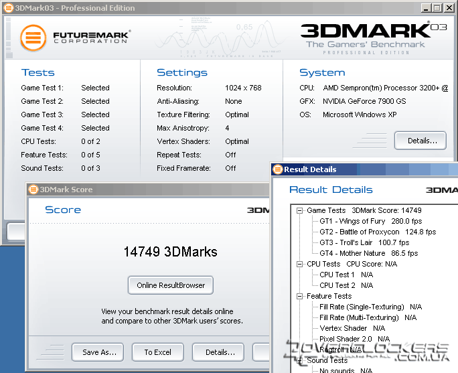Click Game Test 1 Selected value
This screenshot has height=373, width=458.
(x=95, y=88)
